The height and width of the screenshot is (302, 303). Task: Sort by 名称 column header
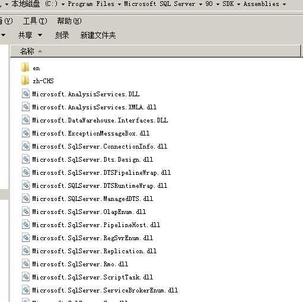pos(155,51)
